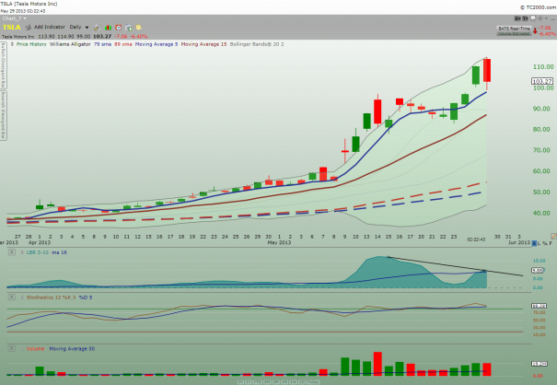
Task: Click the %D 5 stochastics label
Action: click(86, 297)
